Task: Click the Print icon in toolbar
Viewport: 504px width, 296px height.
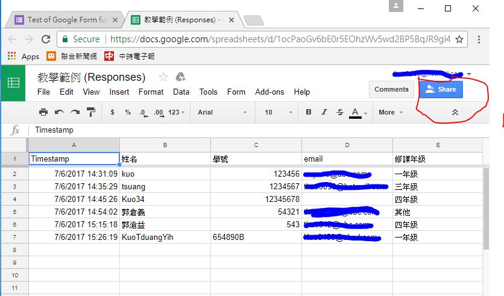Action: [x=43, y=112]
